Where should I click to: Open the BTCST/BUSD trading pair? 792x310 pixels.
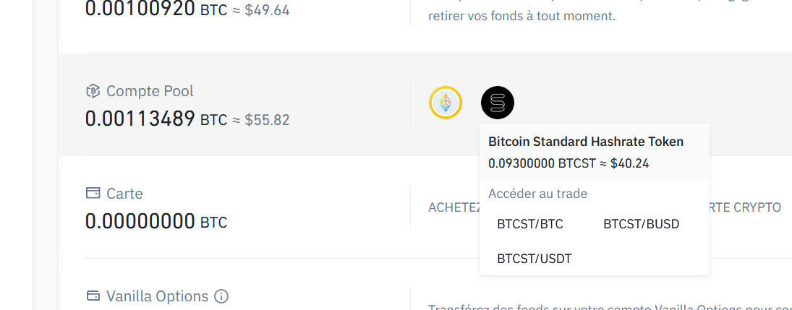pos(641,224)
